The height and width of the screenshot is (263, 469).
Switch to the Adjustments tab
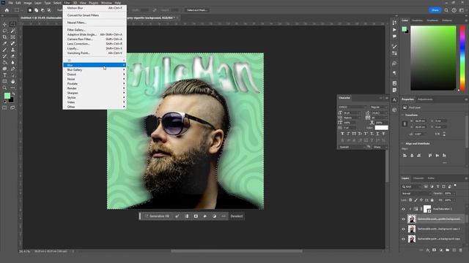tap(425, 99)
